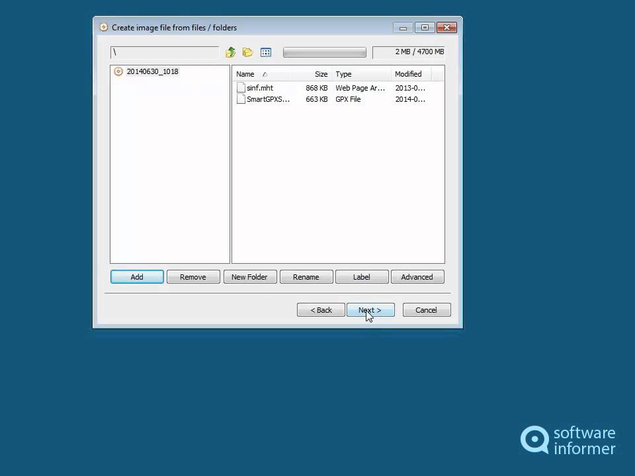Click the path input field
635x476 pixels.
pyautogui.click(x=165, y=52)
